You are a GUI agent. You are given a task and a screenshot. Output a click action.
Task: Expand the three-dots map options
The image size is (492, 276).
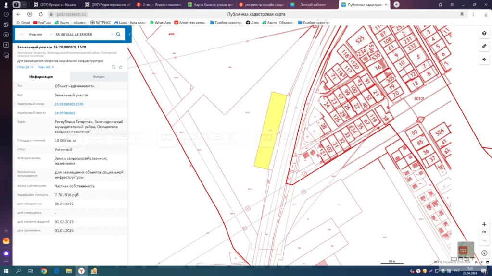tap(484, 232)
